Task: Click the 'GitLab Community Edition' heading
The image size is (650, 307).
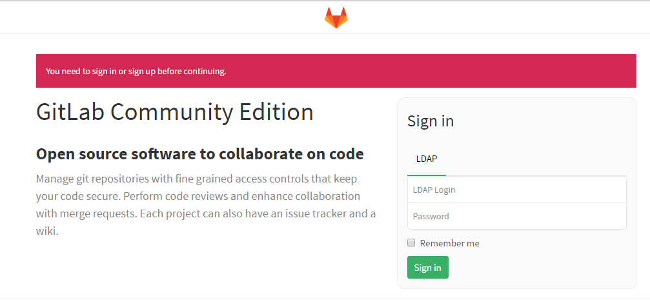Action: pyautogui.click(x=175, y=112)
